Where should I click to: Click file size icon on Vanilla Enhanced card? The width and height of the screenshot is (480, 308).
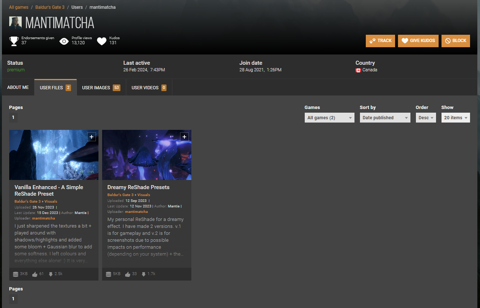coord(15,274)
